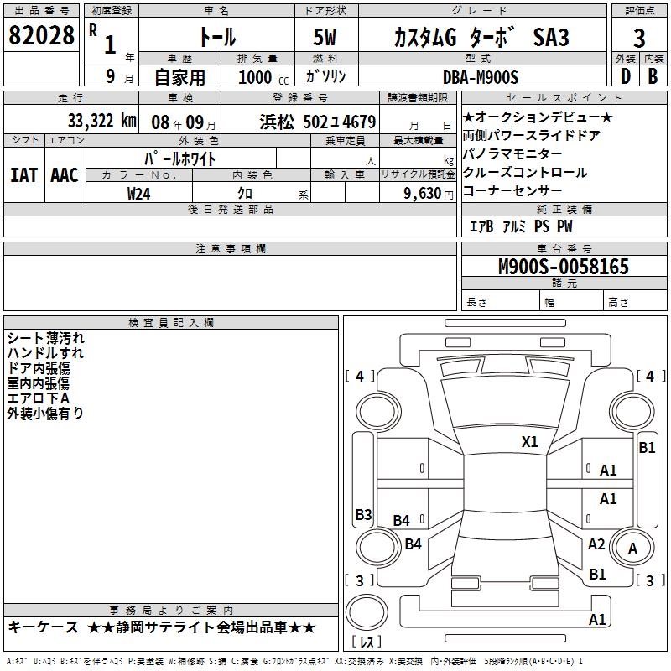Click the spare tire label [レス]

click(x=367, y=642)
